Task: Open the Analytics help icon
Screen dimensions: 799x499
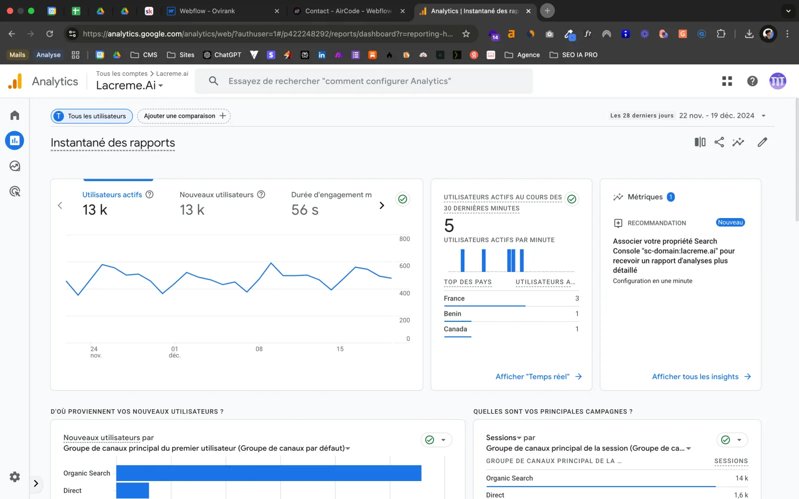Action: coord(753,81)
